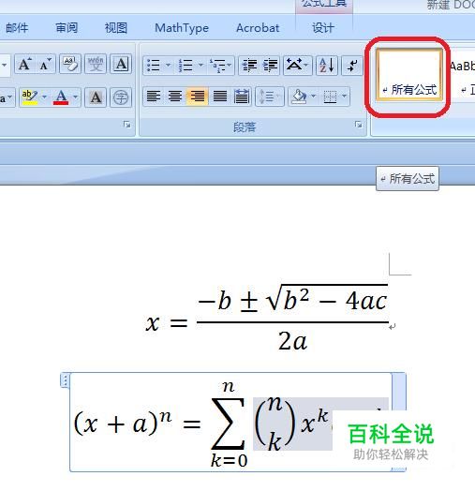Viewport: 475px width, 491px height.
Task: Expand bullet list style dropdown
Action: coord(168,66)
